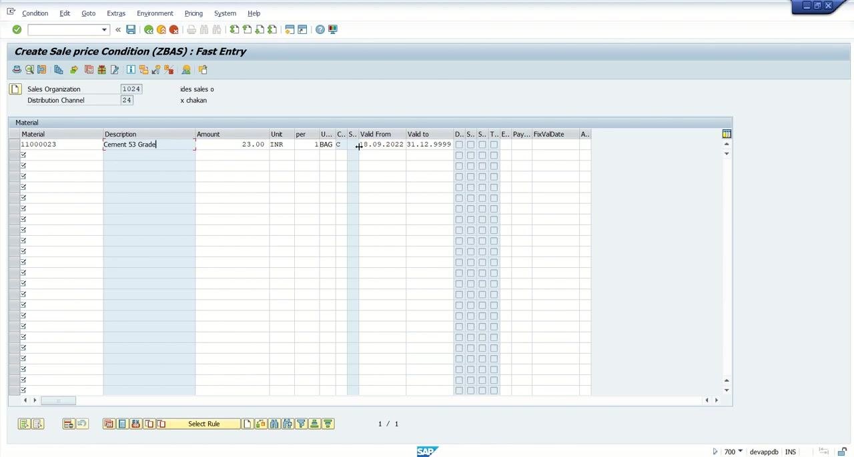Click the Distribution Channel field 24

[x=127, y=100]
